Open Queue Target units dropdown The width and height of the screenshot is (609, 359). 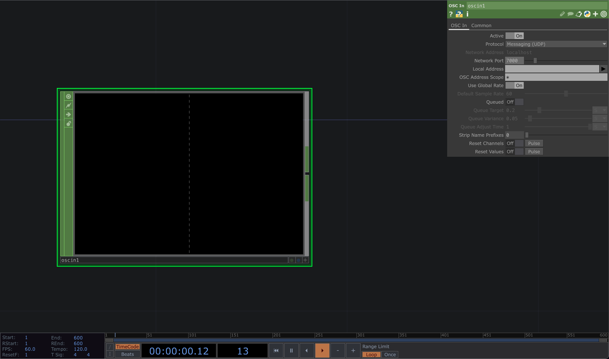click(x=600, y=110)
